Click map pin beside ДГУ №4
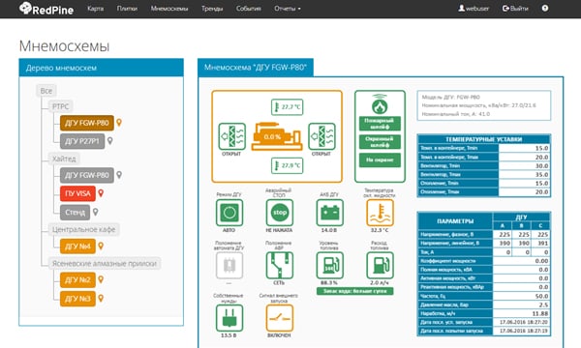Screen dimensions: 581x348 click(x=101, y=246)
